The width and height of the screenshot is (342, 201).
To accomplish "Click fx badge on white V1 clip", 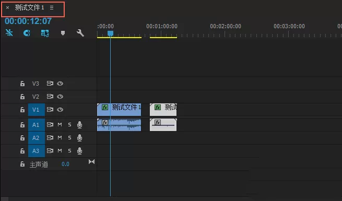I will [158, 107].
